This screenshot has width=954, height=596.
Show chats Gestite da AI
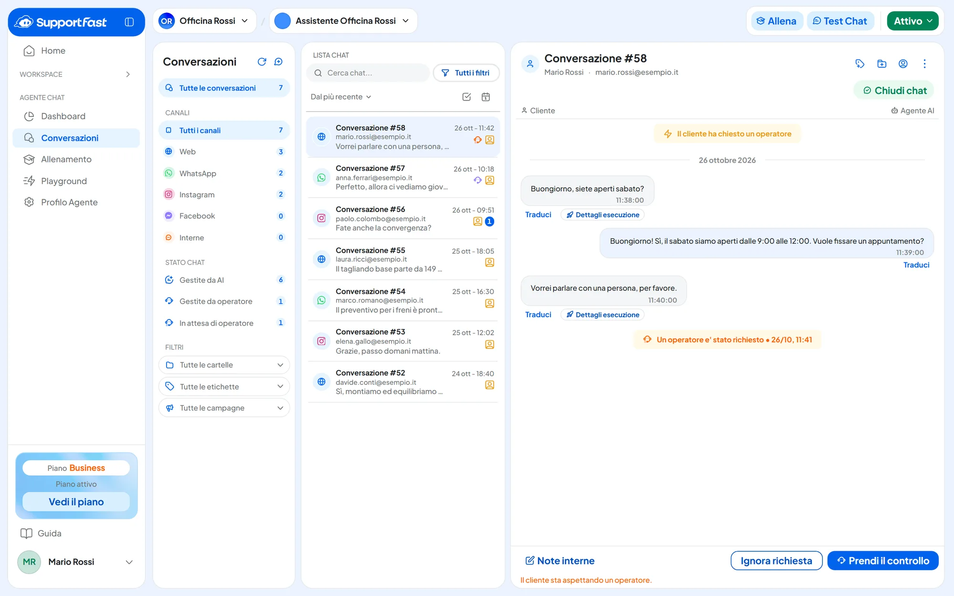click(224, 280)
